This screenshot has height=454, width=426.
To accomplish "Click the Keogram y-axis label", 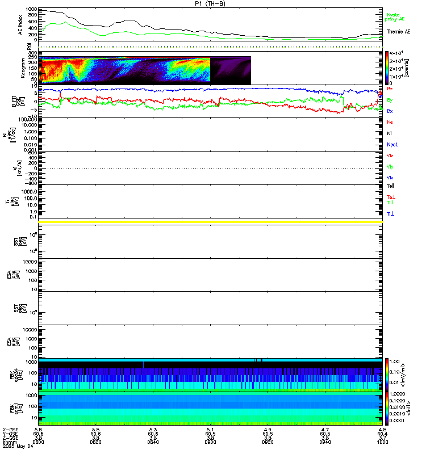I will 22,68.
